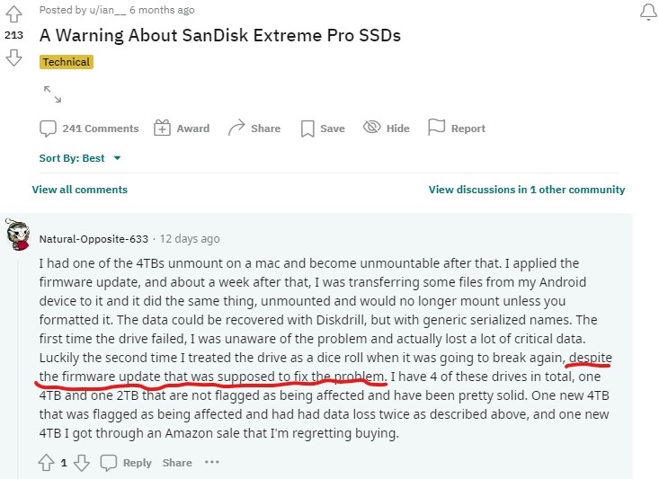The image size is (659, 479).
Task: Open the Sort By: Best dropdown
Action: pyautogui.click(x=80, y=158)
